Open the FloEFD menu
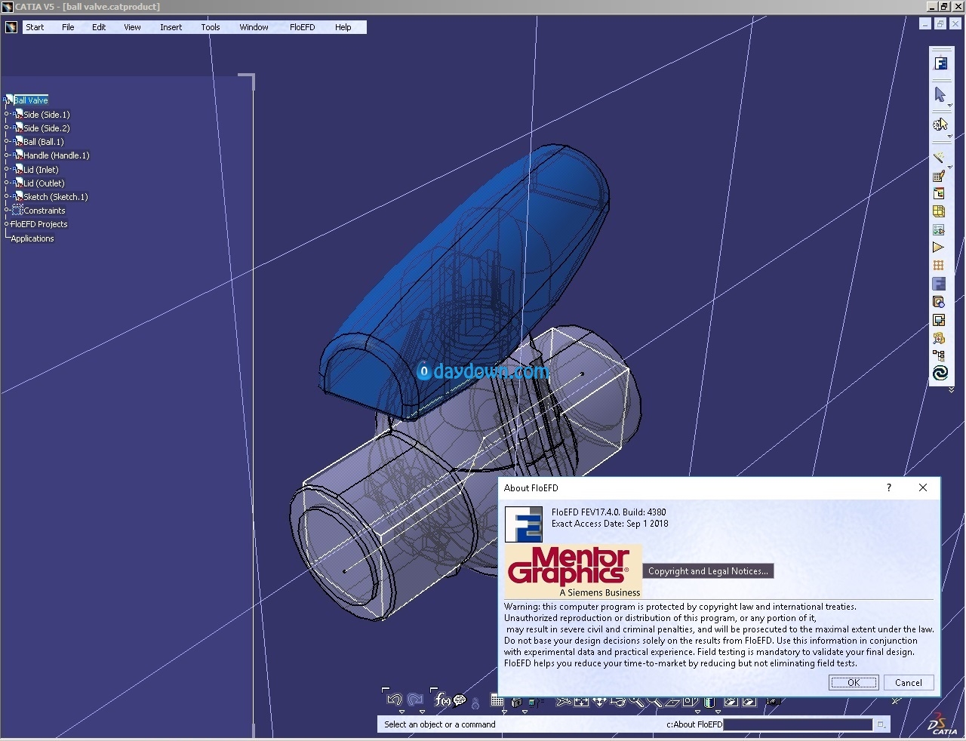This screenshot has height=741, width=966. coord(302,27)
